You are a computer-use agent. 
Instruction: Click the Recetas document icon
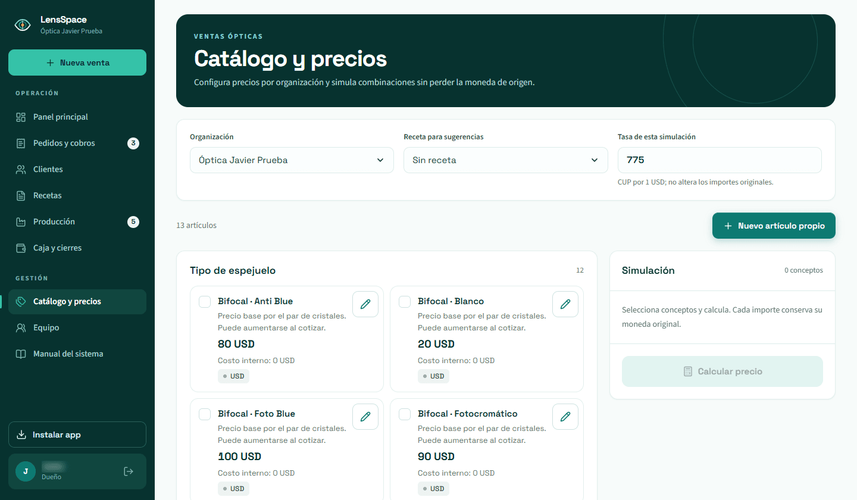tap(21, 196)
